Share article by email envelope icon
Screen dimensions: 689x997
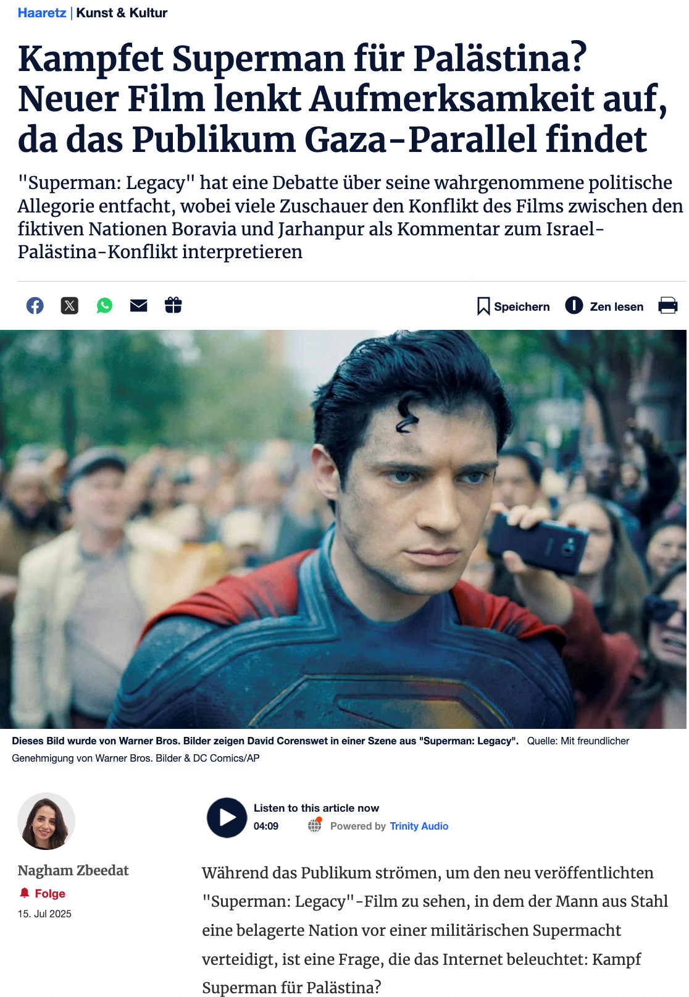coord(139,305)
